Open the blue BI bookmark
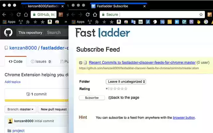Image resolution: width=213 pixels, height=133 pixels. tap(177, 22)
